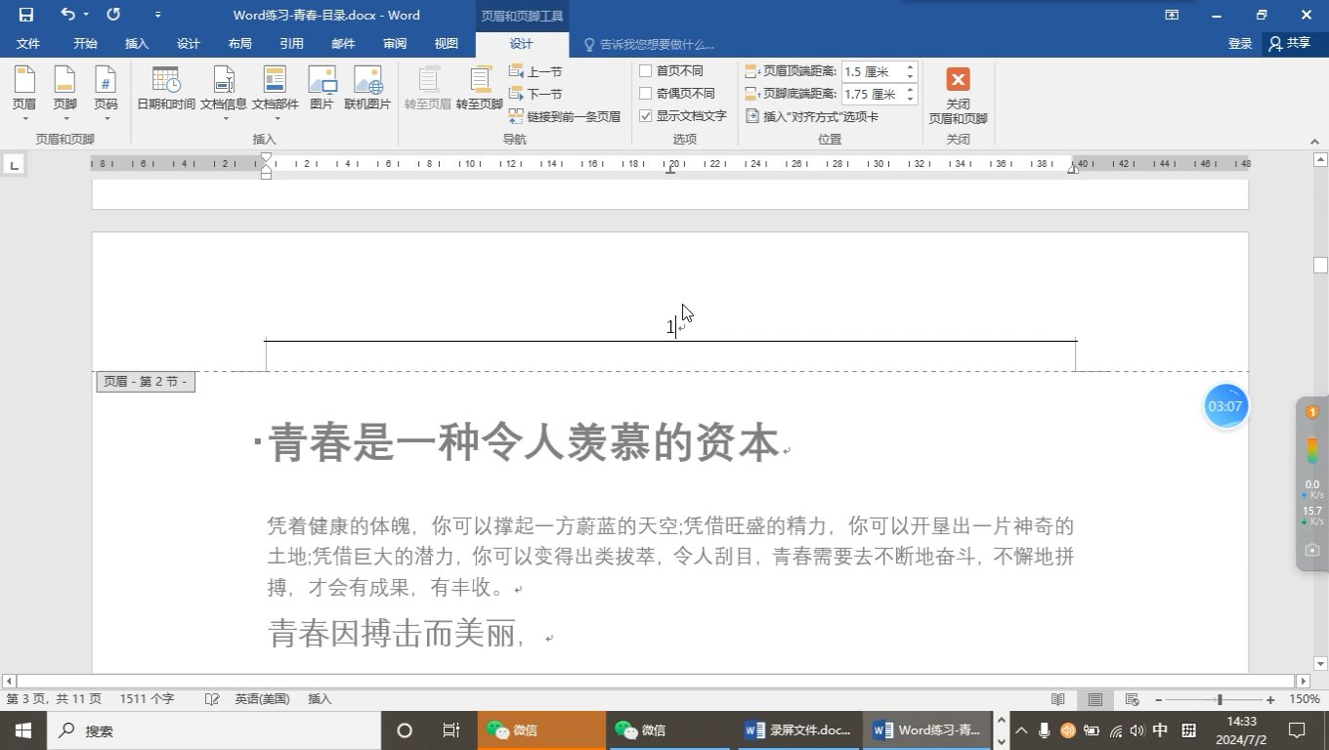Image resolution: width=1329 pixels, height=750 pixels.
Task: Go to Footer (转至页脚)
Action: point(479,89)
